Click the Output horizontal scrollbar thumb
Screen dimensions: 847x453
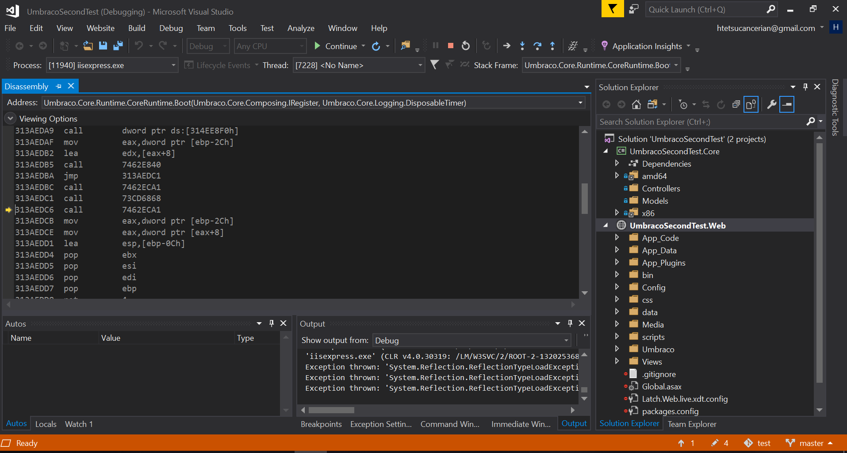pyautogui.click(x=331, y=410)
